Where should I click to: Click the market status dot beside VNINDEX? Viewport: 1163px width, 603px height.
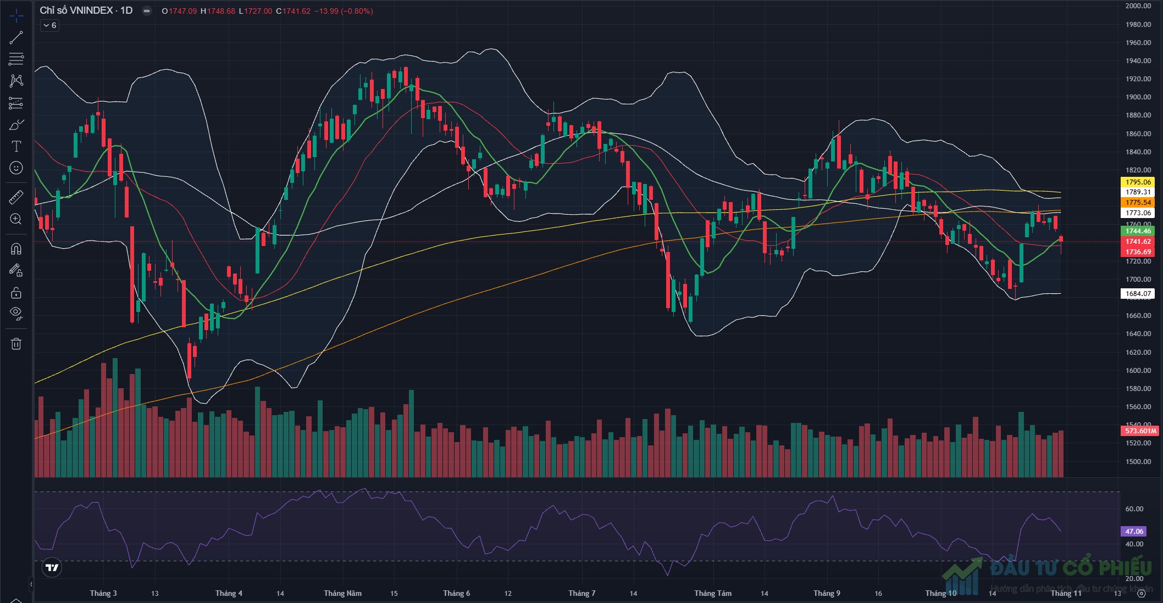pyautogui.click(x=147, y=10)
